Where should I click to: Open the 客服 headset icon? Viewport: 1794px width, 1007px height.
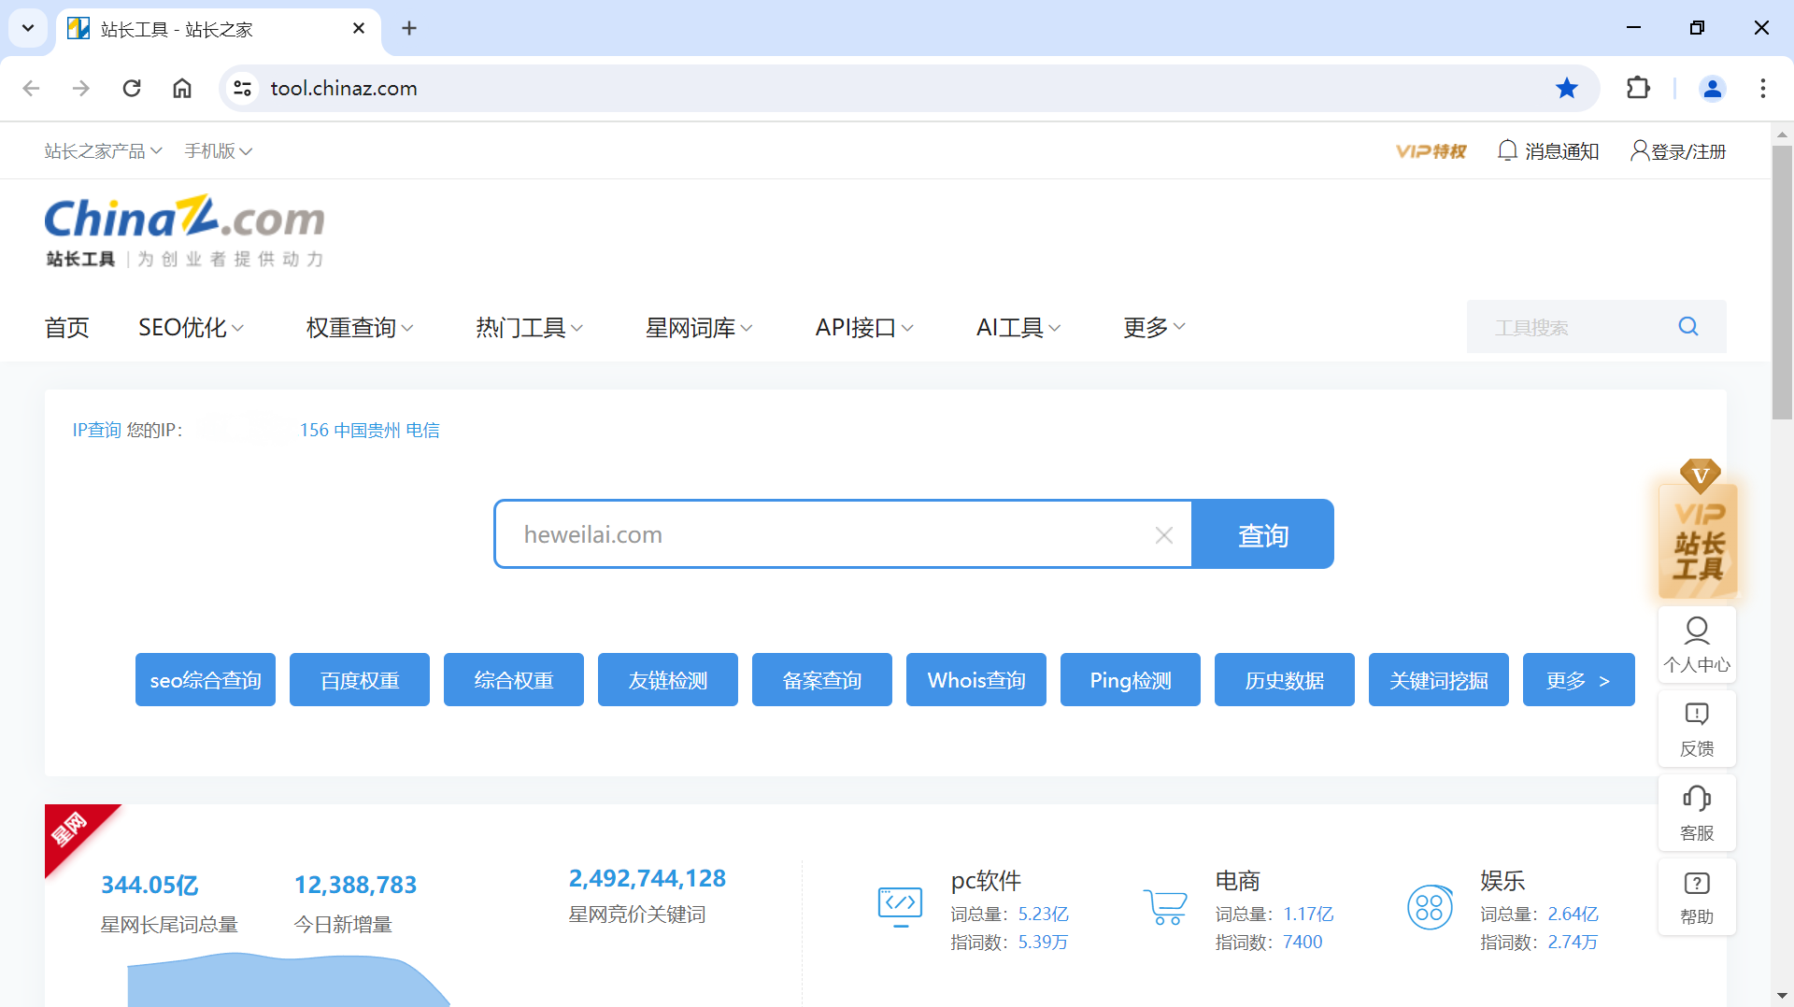click(x=1697, y=798)
